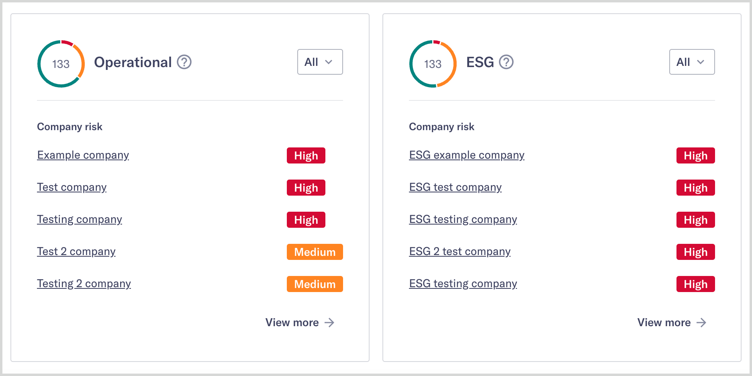Open the ESG test company link
752x376 pixels.
point(455,187)
